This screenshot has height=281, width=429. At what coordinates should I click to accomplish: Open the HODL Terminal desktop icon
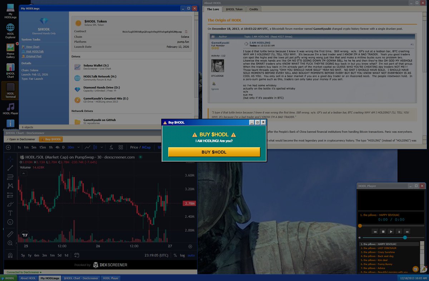(10, 90)
